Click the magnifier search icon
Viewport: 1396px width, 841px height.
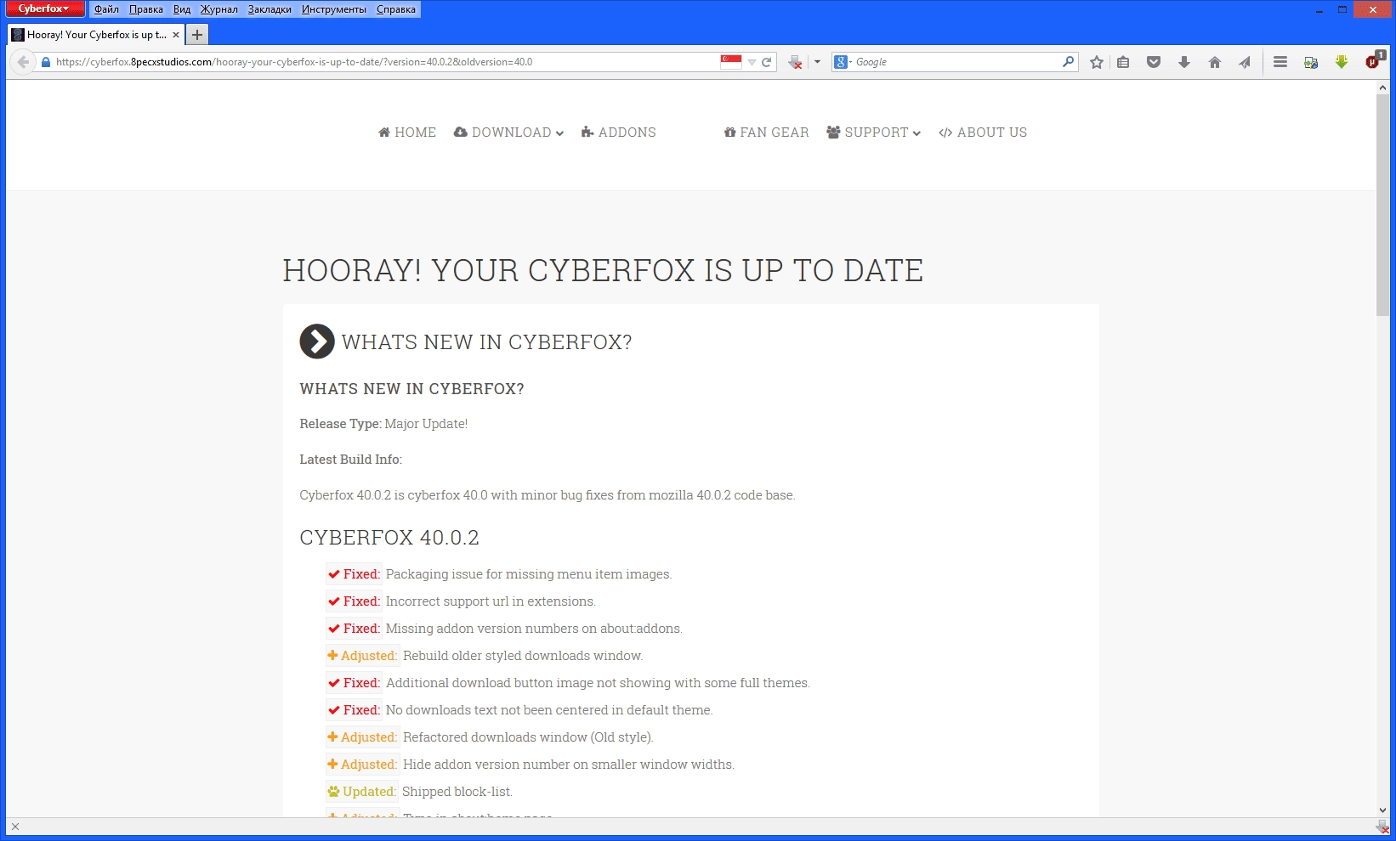pos(1069,62)
